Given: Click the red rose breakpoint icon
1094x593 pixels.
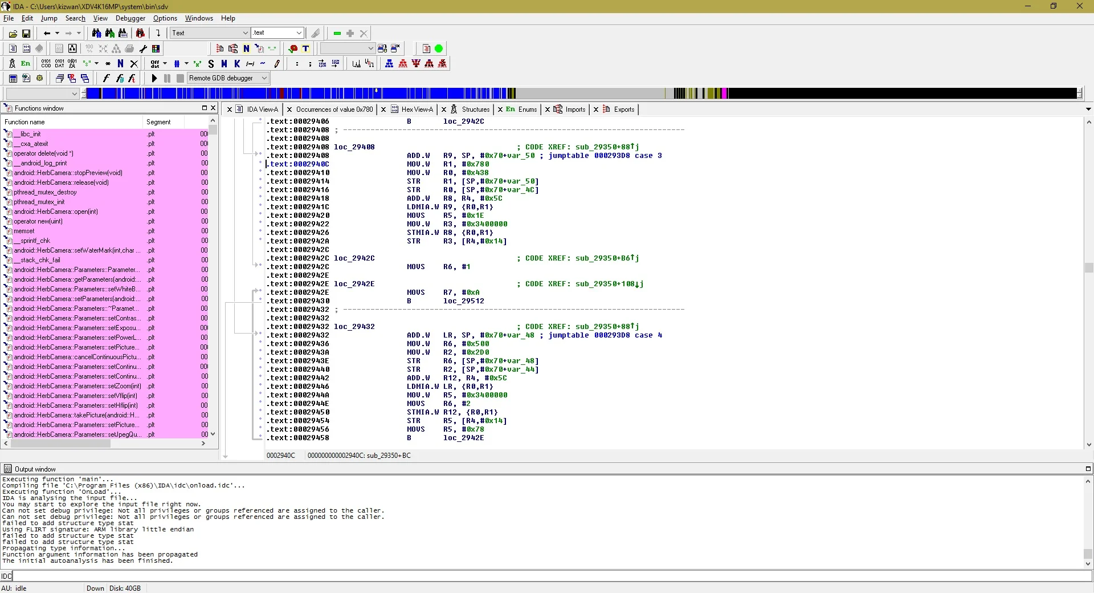Looking at the screenshot, I should point(293,48).
